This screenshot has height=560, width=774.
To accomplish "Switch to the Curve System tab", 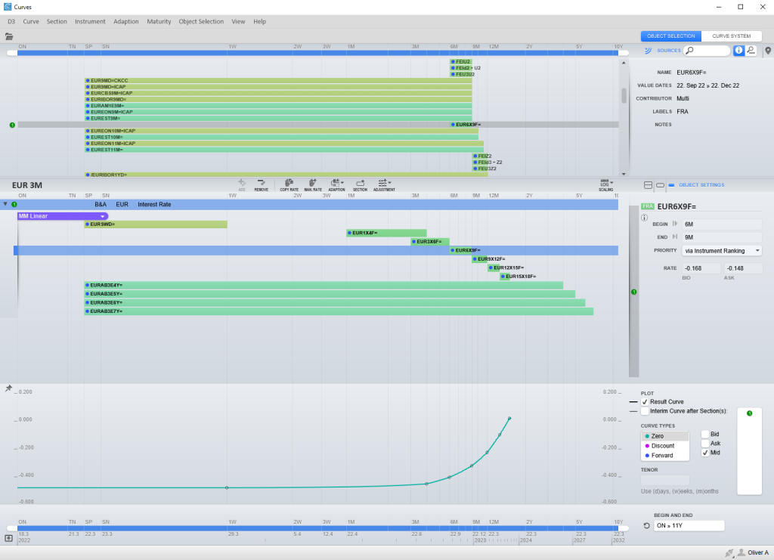I will click(731, 36).
